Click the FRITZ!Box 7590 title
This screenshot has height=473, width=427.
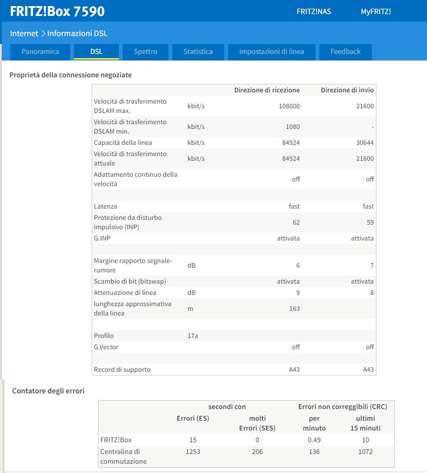coord(57,11)
